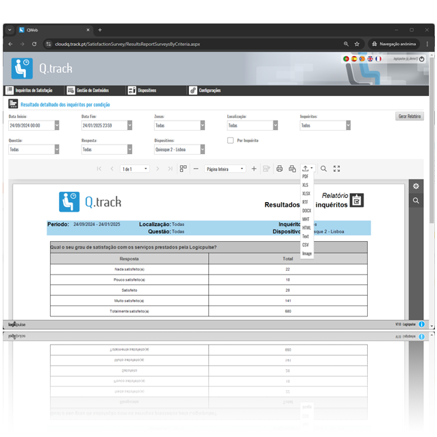437x437 pixels.
Task: Toggle multi-page view mode icon
Action: pos(183,168)
